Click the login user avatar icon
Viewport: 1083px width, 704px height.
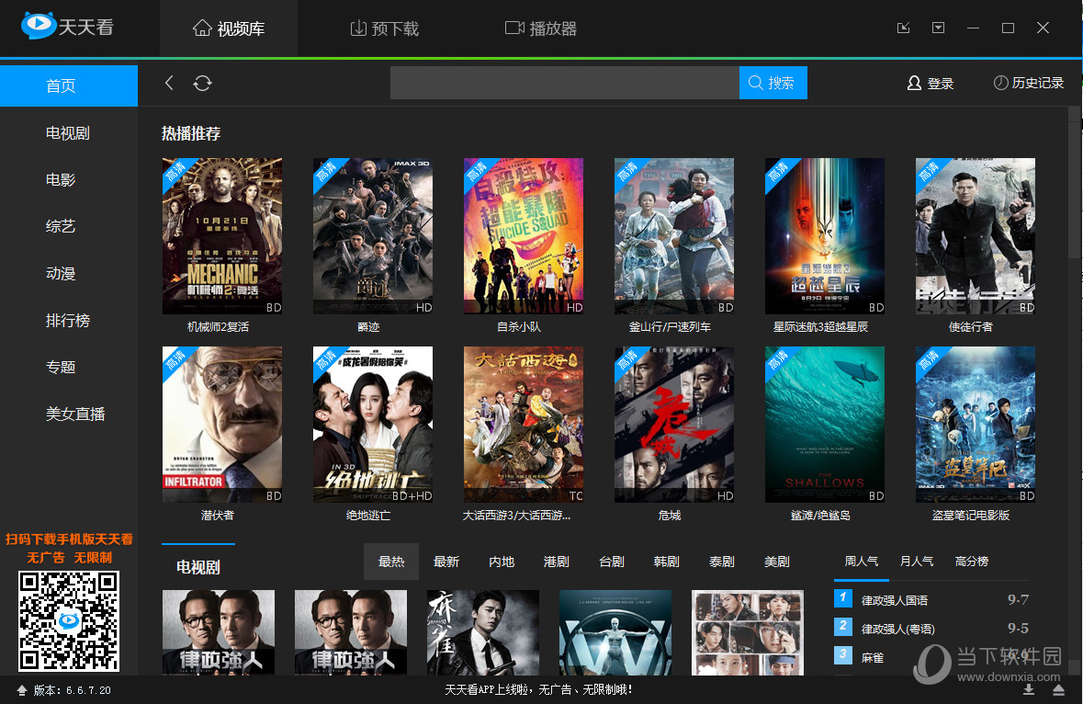point(914,83)
